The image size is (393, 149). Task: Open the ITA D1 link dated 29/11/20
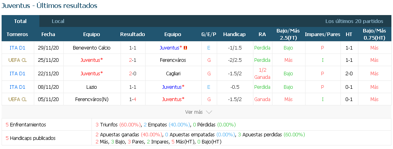point(17,48)
